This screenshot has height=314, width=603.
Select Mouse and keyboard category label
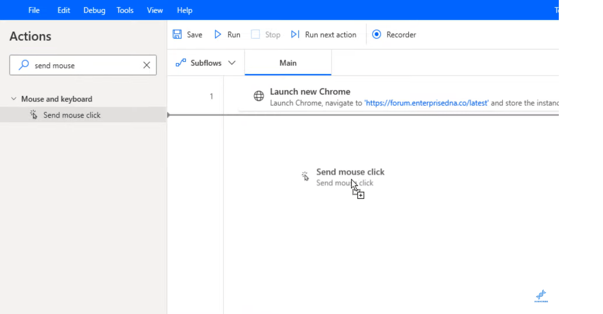click(56, 99)
